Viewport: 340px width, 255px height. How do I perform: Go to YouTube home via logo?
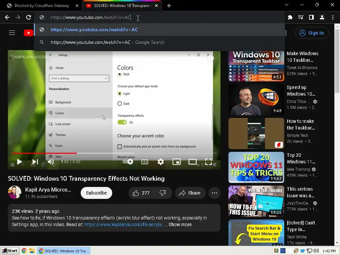[29, 33]
